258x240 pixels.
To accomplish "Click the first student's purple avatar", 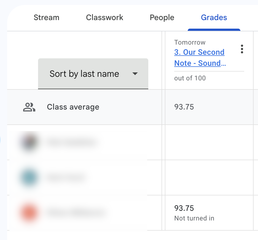I will pos(29,142).
